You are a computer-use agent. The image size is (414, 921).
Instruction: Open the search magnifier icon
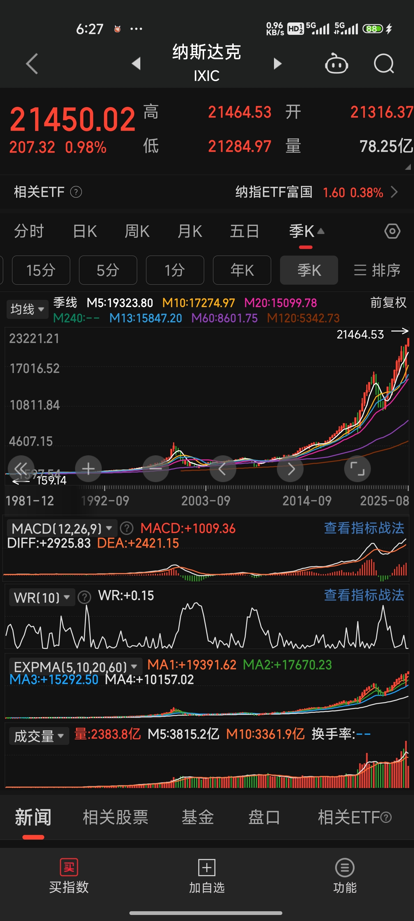click(384, 64)
